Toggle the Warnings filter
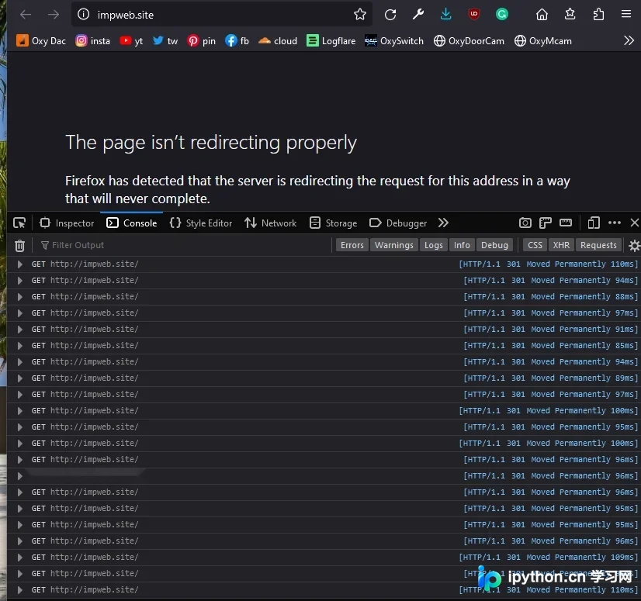 point(394,245)
